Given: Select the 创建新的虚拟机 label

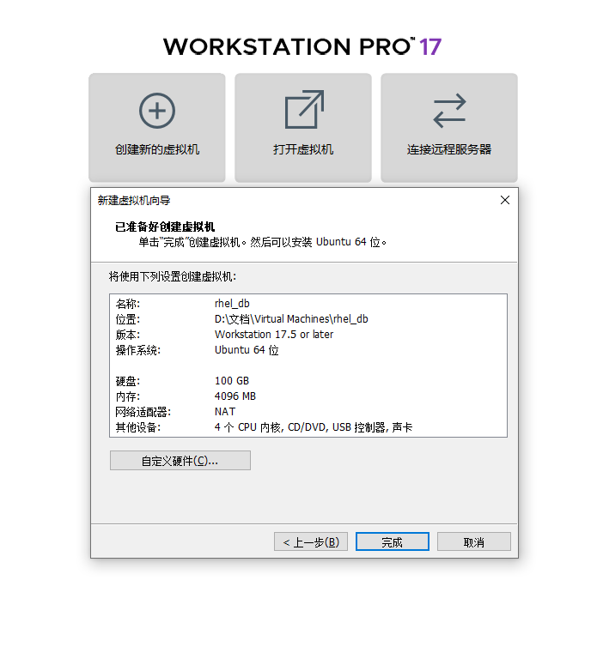Looking at the screenshot, I should [157, 149].
